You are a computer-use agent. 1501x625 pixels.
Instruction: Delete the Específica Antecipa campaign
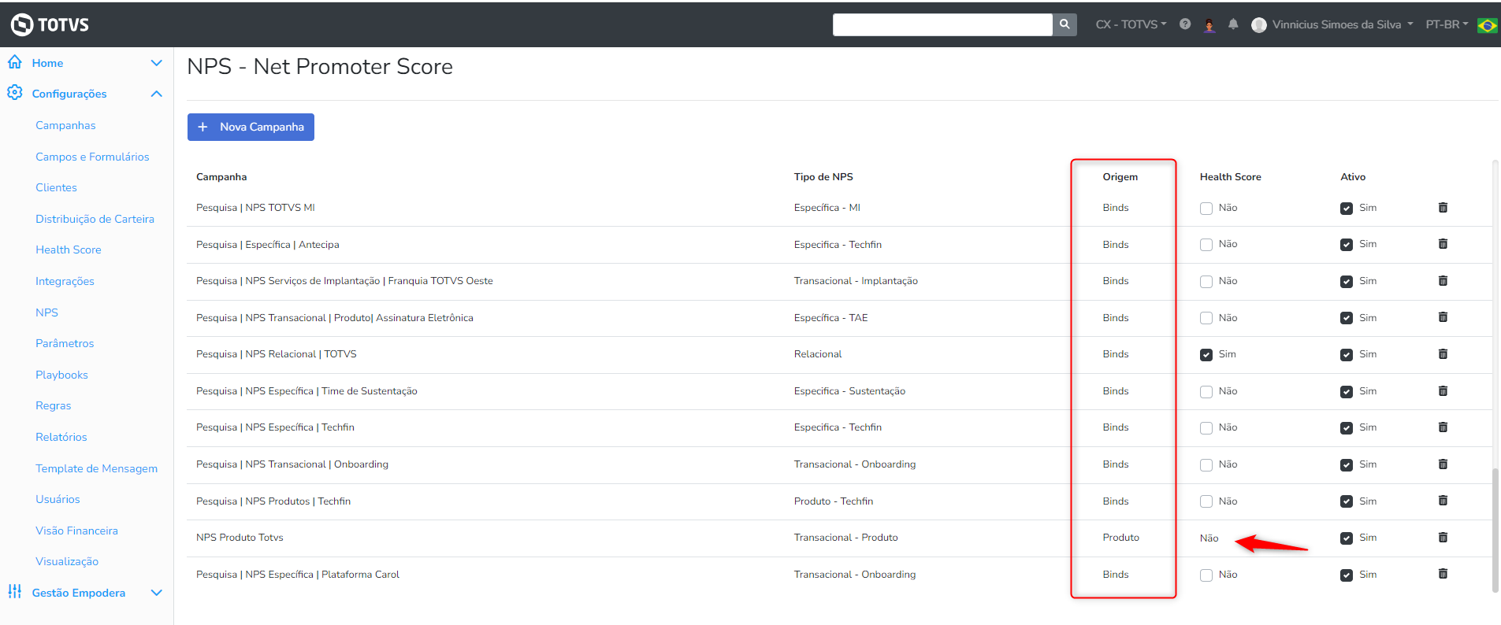coord(1443,244)
